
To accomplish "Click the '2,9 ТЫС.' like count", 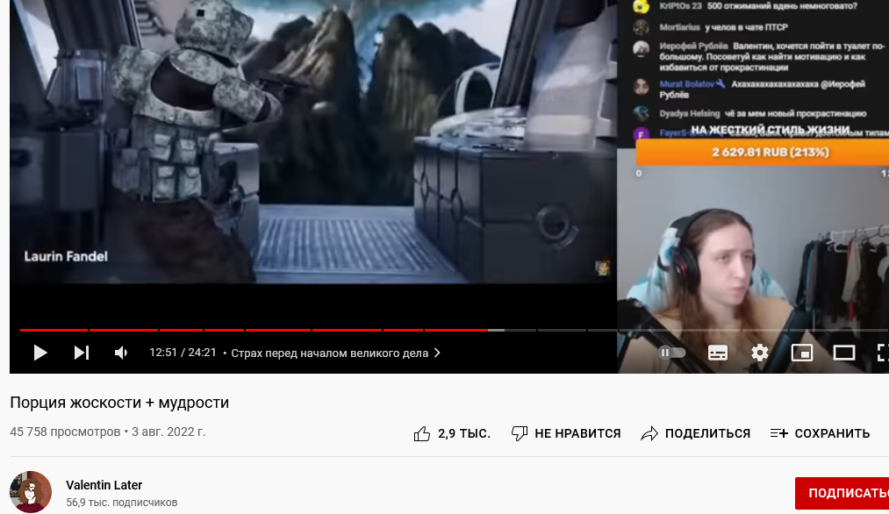I will point(463,433).
